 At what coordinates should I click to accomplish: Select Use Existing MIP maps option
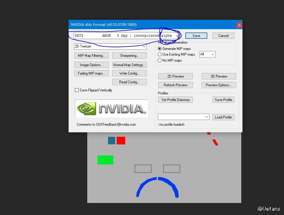(176, 54)
